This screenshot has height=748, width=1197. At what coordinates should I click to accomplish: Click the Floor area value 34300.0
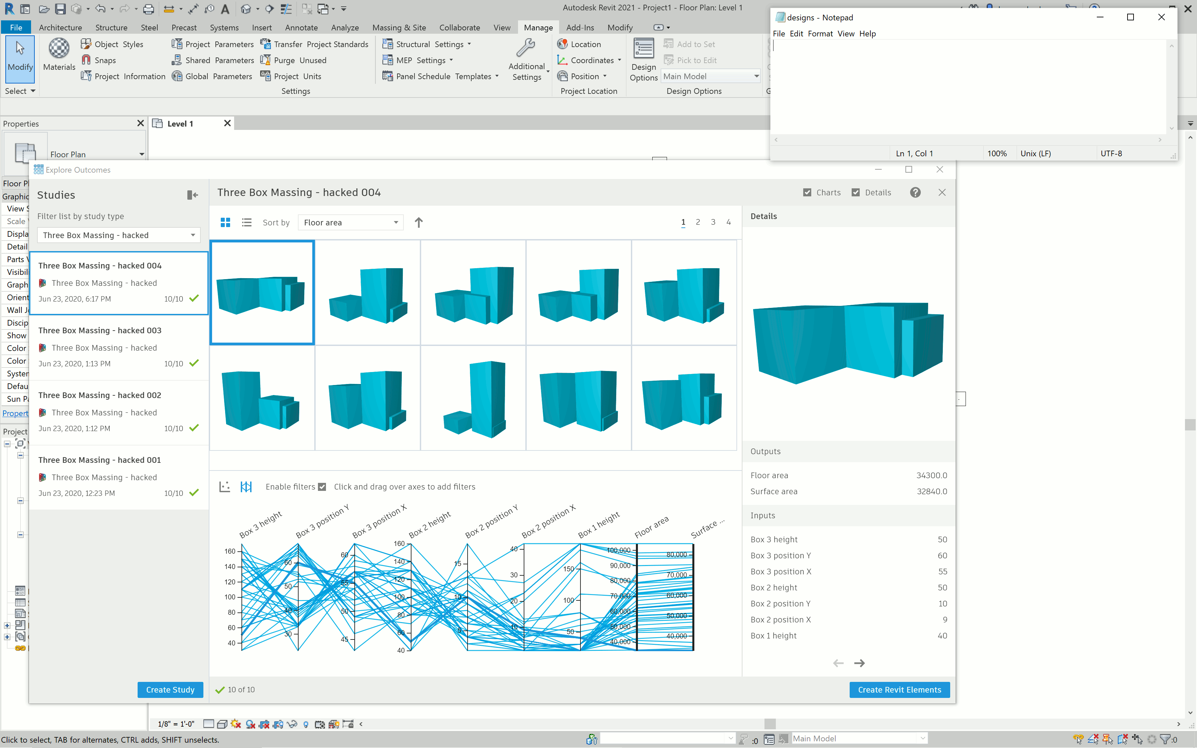(931, 476)
